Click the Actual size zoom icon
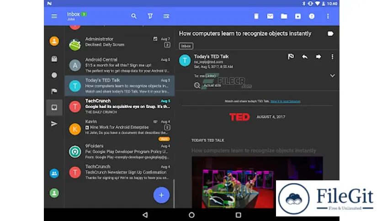Screen dimensions: 382x221 pos(197,85)
